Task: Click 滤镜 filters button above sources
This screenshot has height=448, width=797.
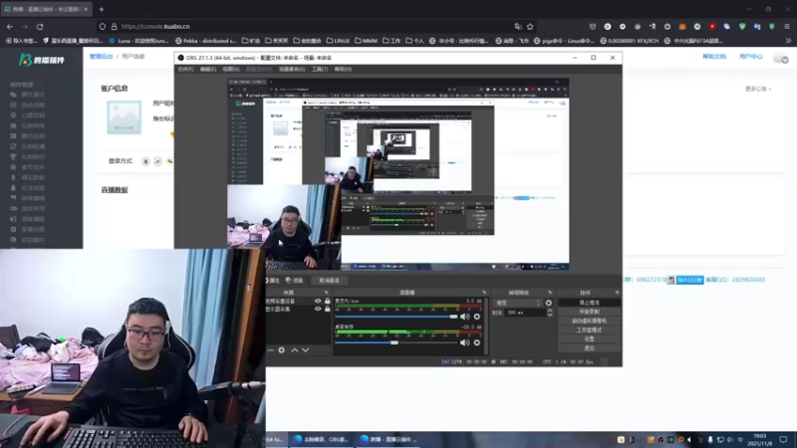Action: click(294, 281)
